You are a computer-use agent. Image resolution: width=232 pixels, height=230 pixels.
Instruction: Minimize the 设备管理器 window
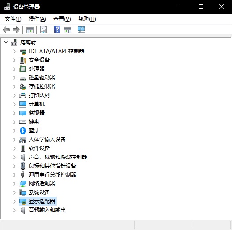click(x=181, y=7)
